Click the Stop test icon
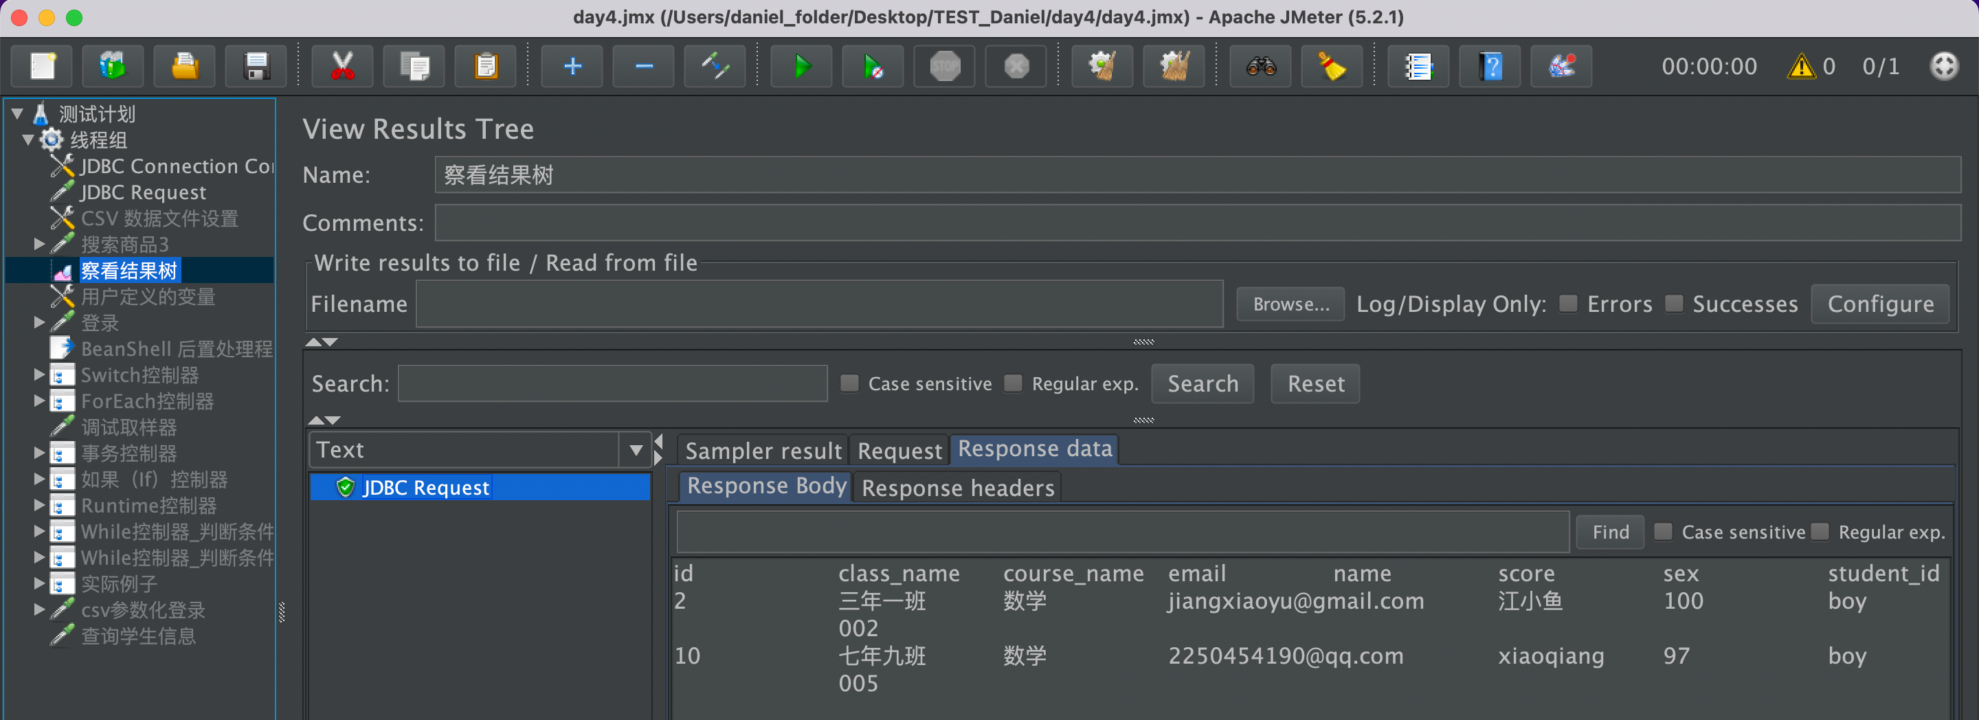Screen dimensions: 1979x720 click(945, 66)
